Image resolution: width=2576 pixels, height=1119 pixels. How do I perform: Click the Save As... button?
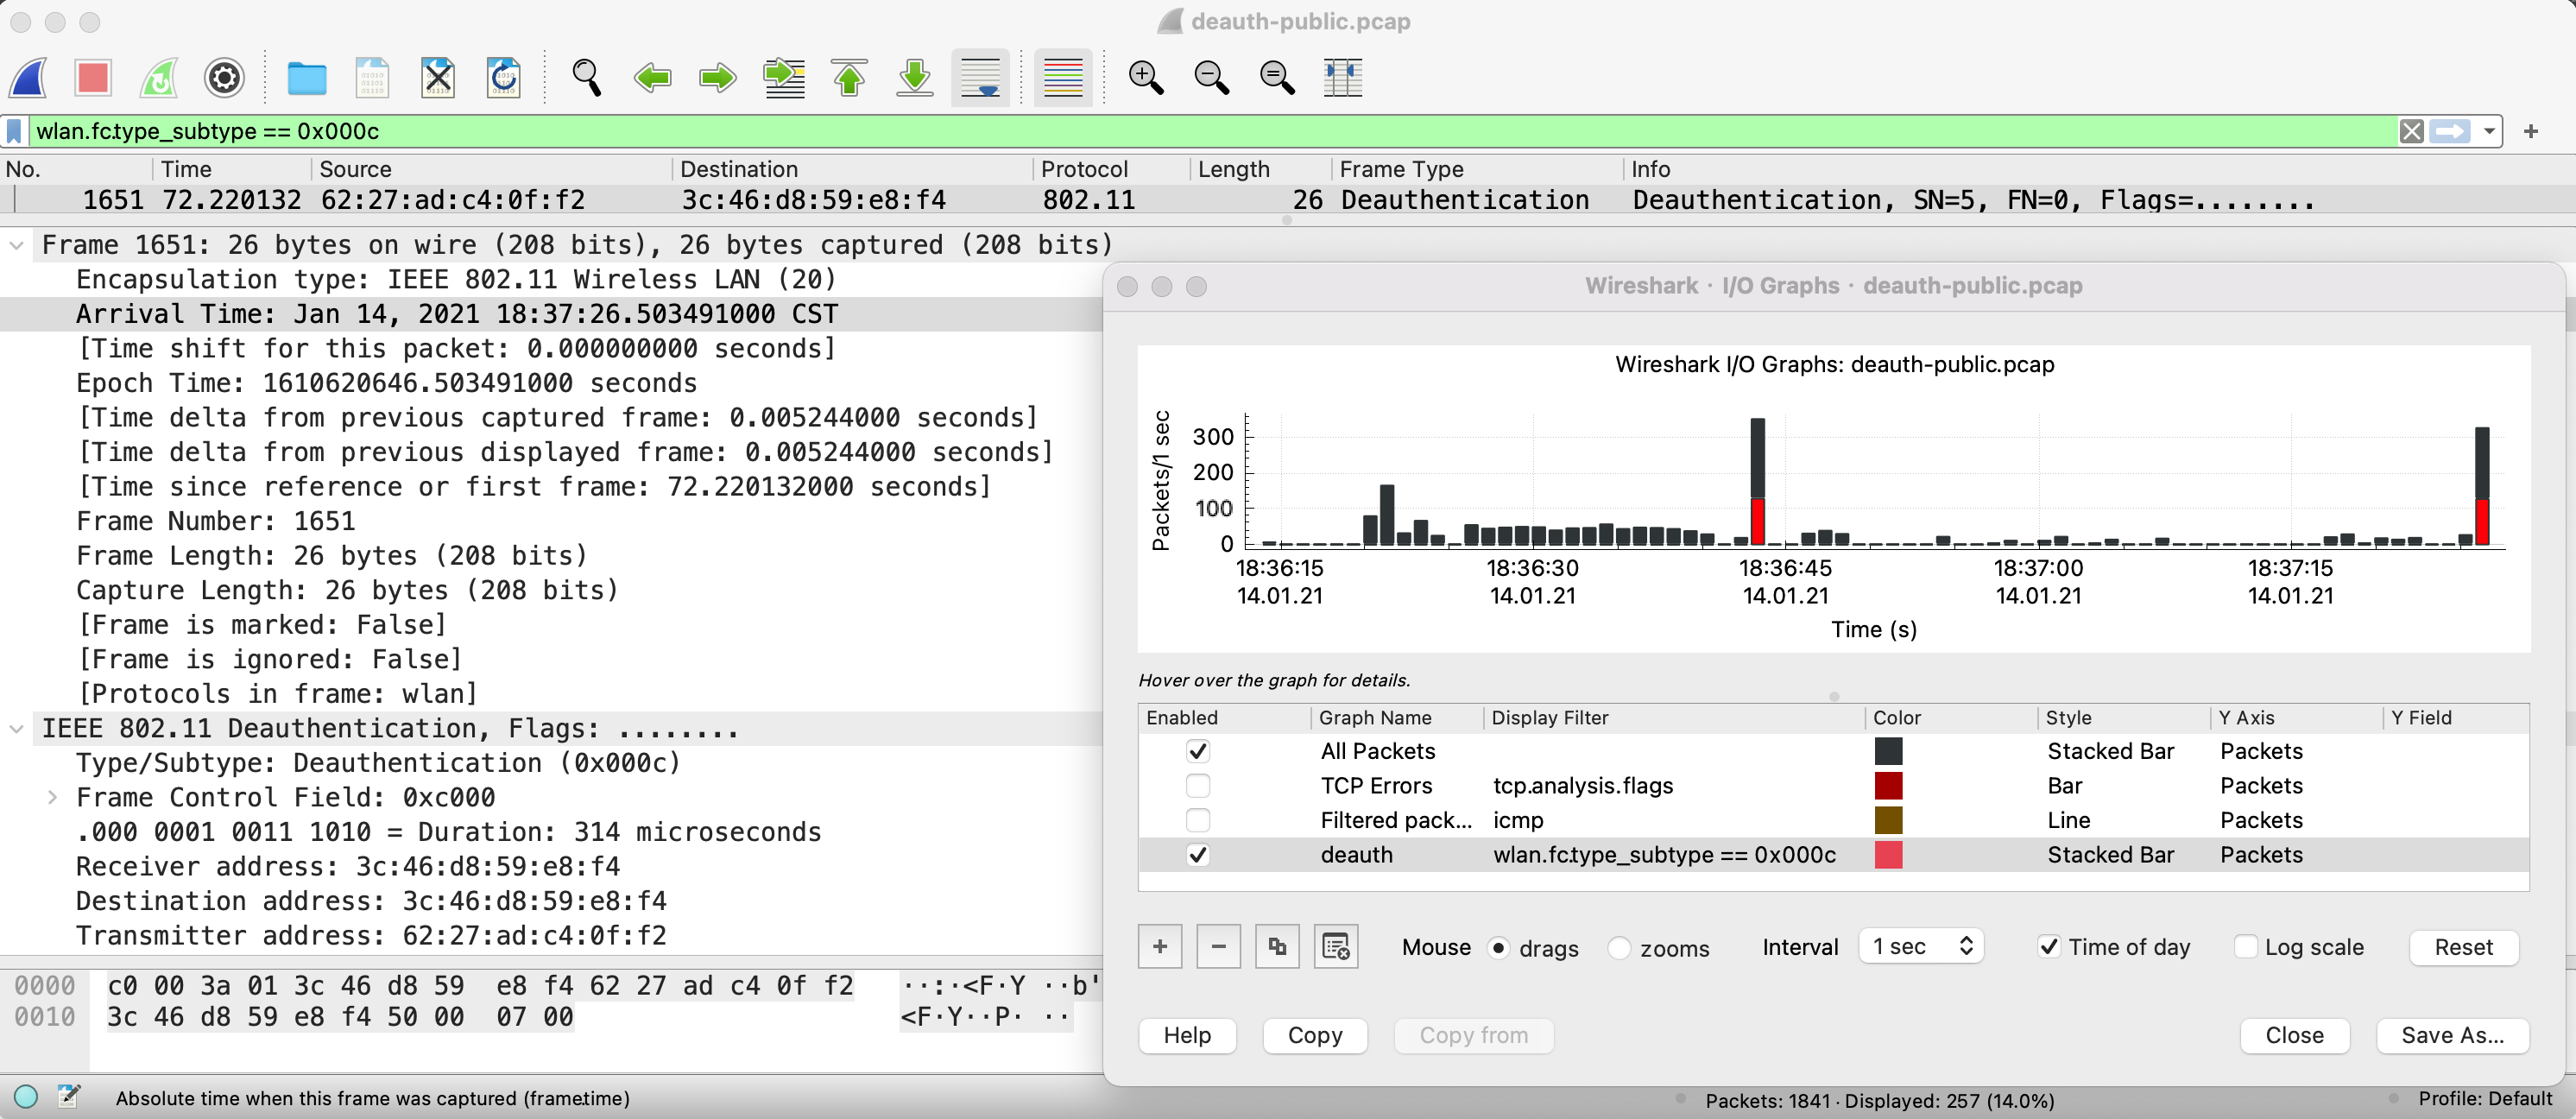(2452, 1035)
